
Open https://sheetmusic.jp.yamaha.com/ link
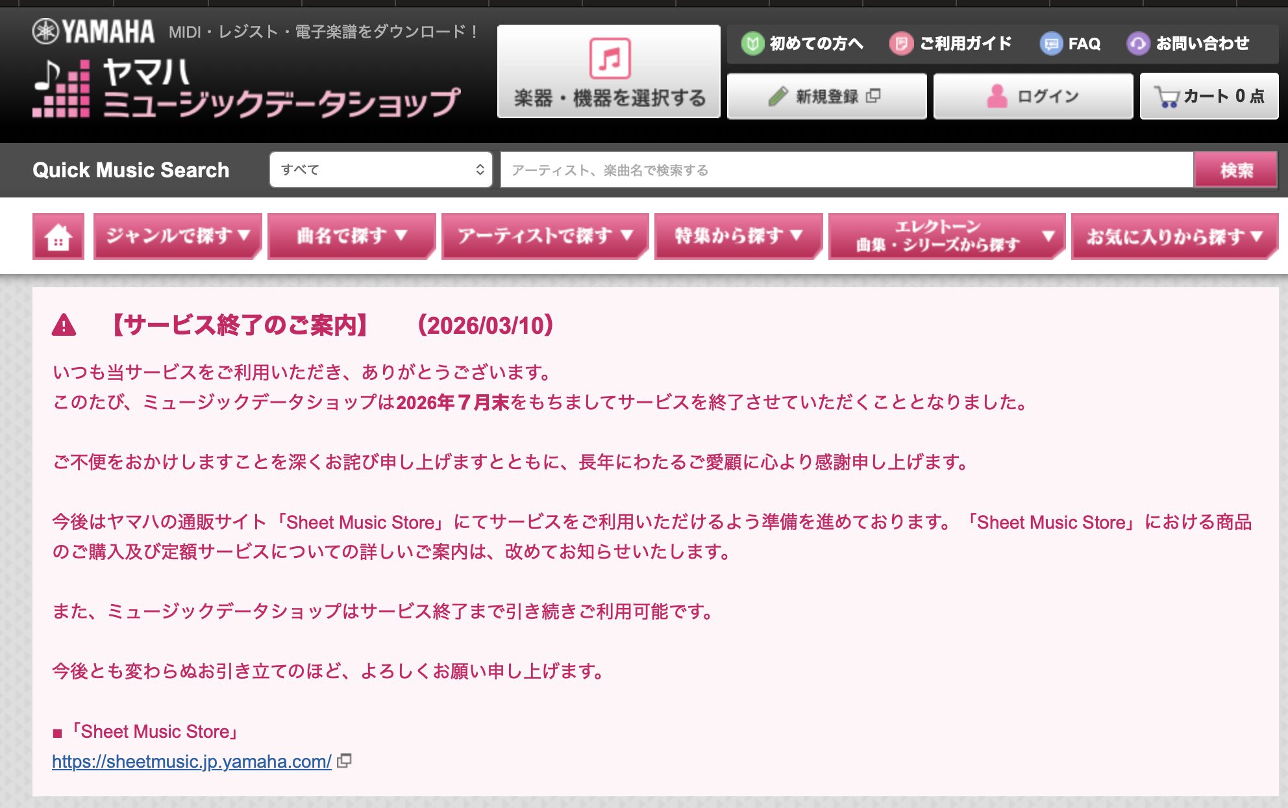coord(192,761)
